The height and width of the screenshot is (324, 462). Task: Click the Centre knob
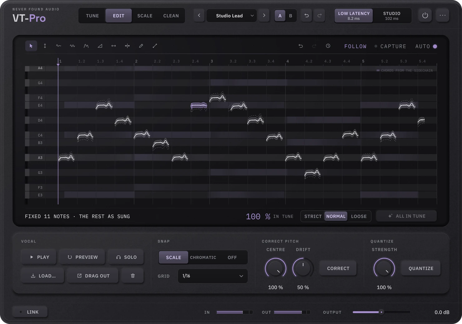click(276, 268)
